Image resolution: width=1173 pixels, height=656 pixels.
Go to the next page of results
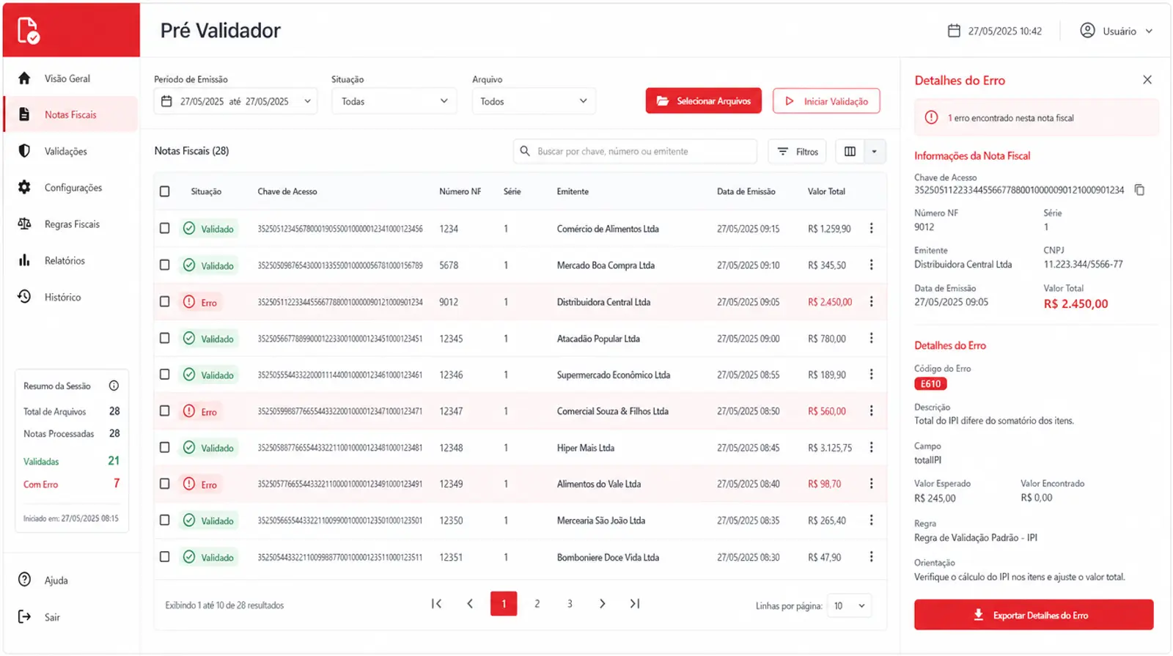[602, 604]
